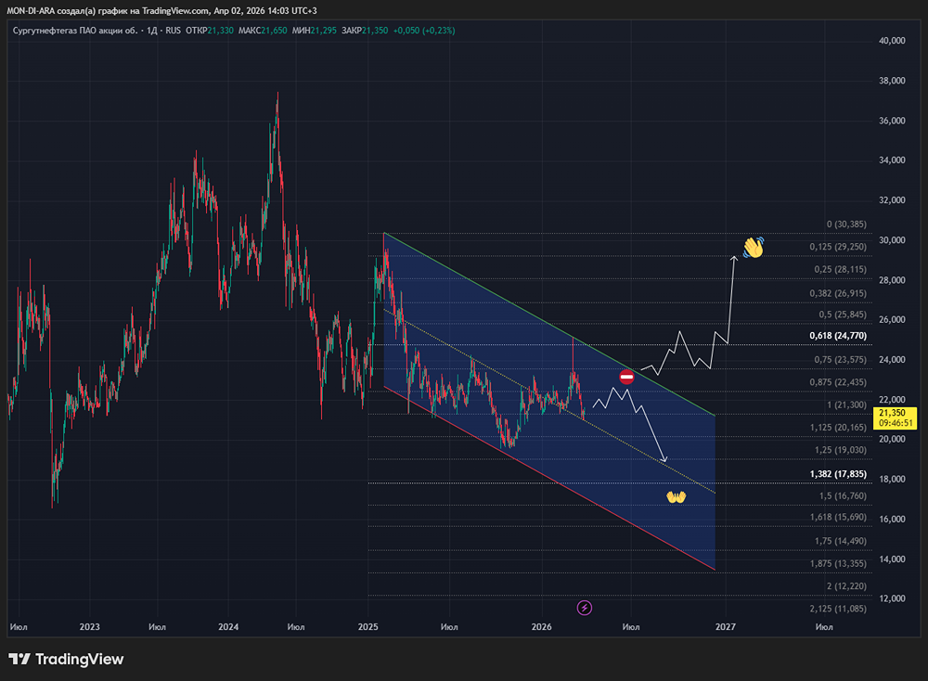Click the 30,000 price axis label

pos(892,240)
